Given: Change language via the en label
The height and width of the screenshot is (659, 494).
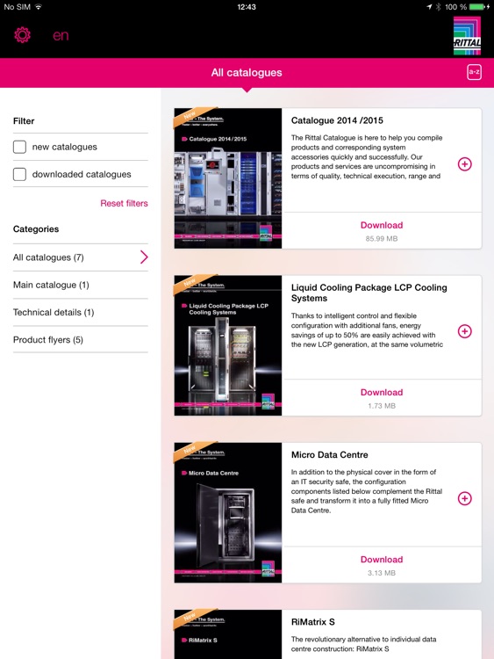Looking at the screenshot, I should pyautogui.click(x=61, y=36).
